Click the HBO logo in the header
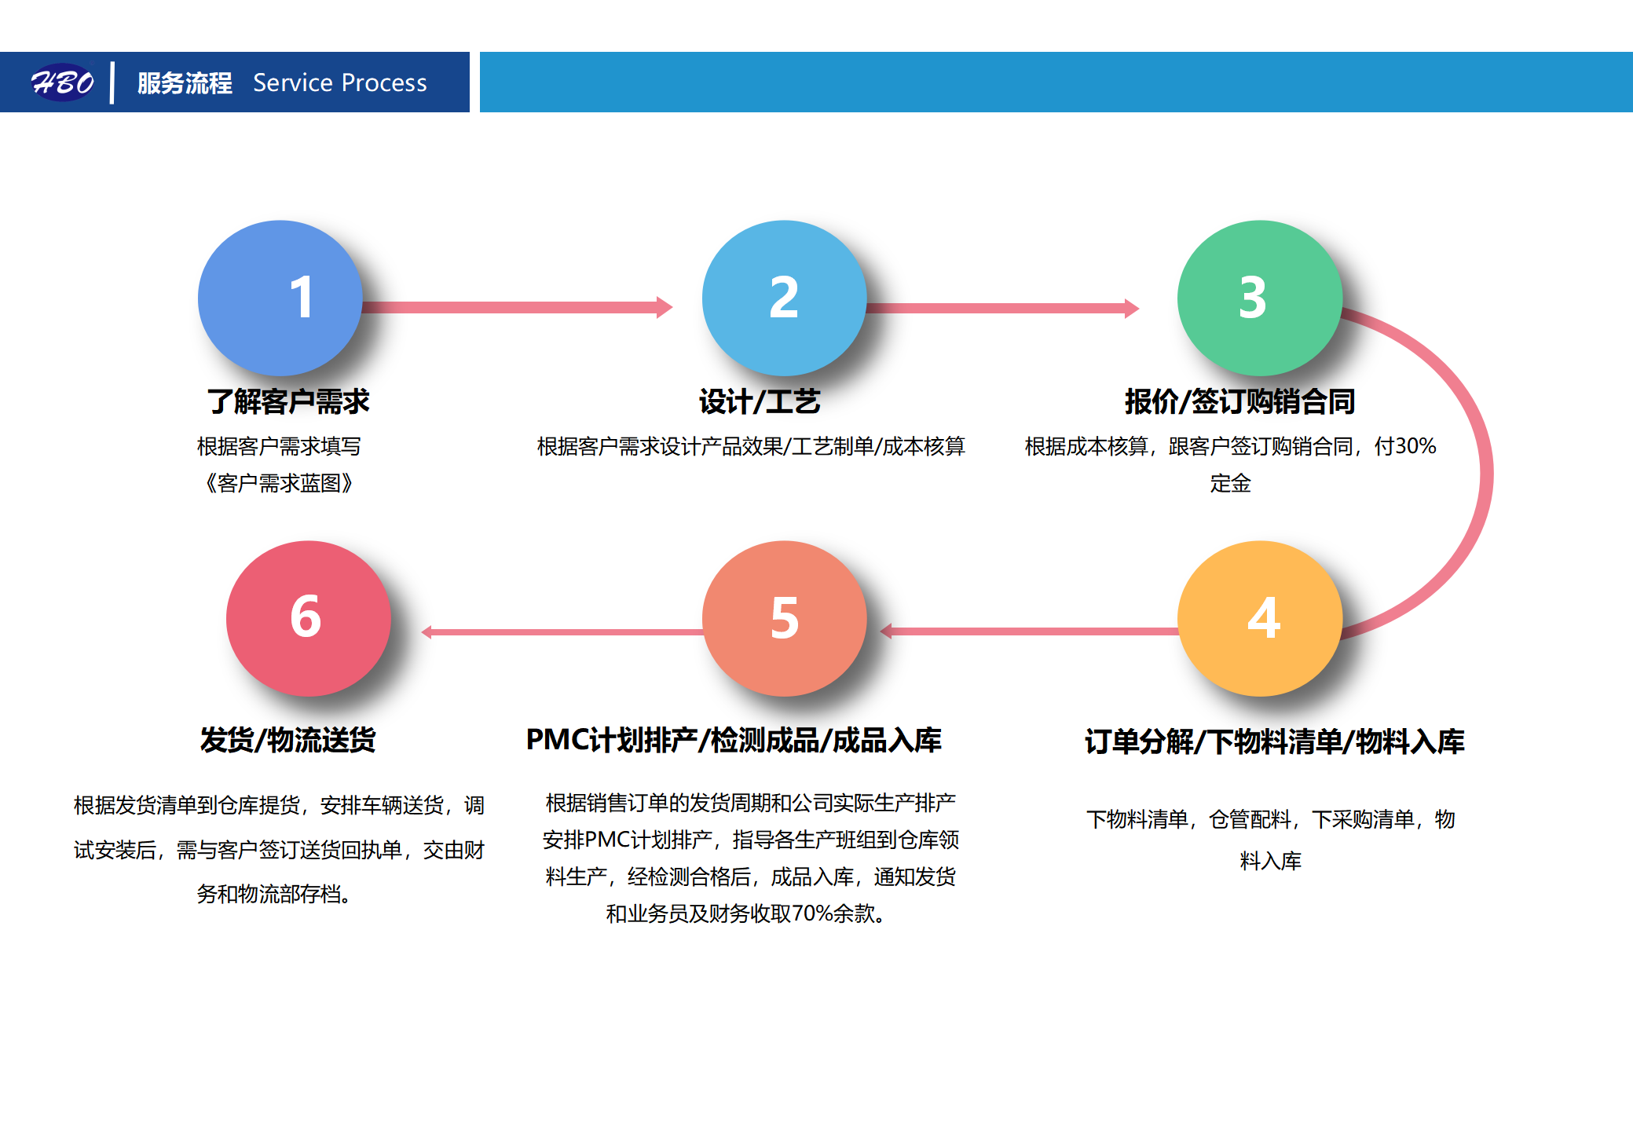The height and width of the screenshot is (1131, 1633). [63, 81]
